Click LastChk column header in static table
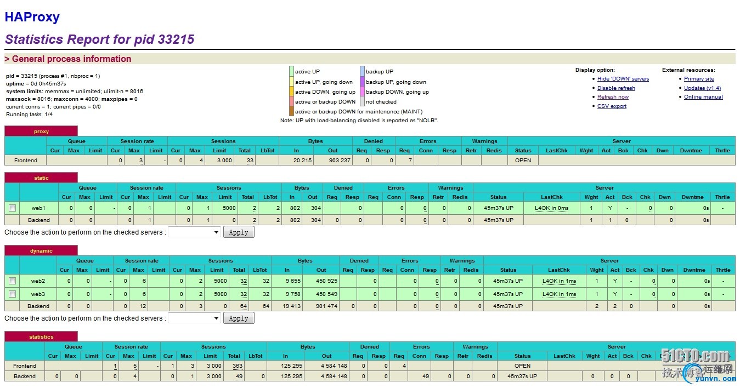This screenshot has width=740, height=388. click(552, 197)
